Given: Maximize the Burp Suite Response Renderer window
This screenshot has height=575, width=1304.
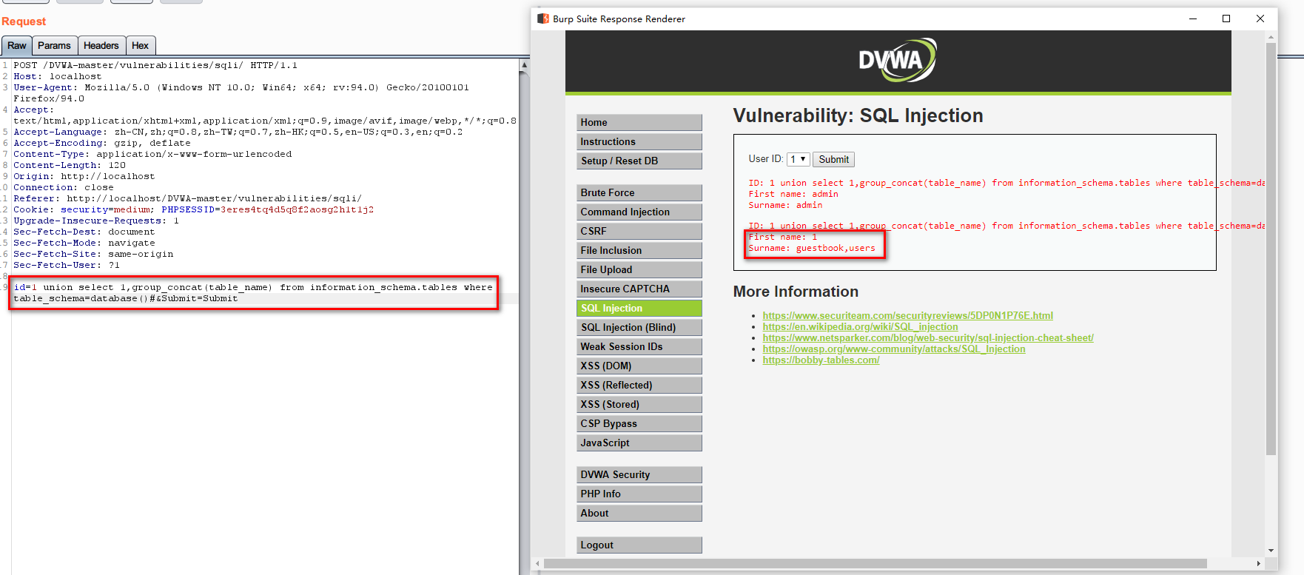Looking at the screenshot, I should point(1226,19).
